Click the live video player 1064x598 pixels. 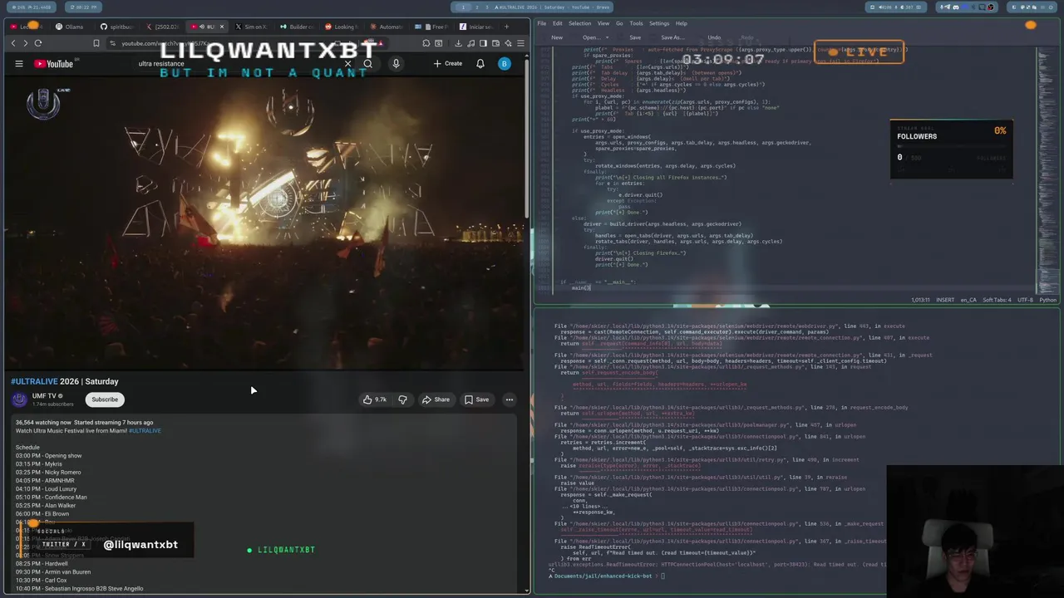click(x=264, y=224)
